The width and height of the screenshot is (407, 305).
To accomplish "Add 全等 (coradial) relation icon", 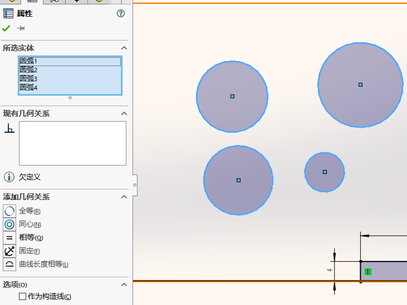I will [x=9, y=211].
